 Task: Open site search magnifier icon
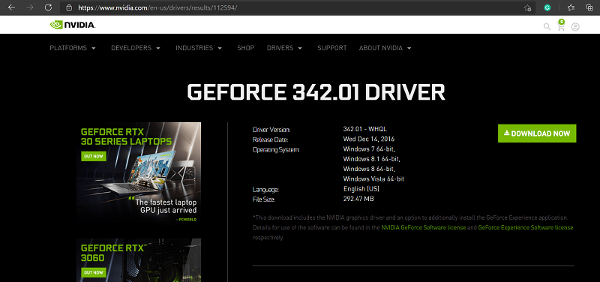547,27
